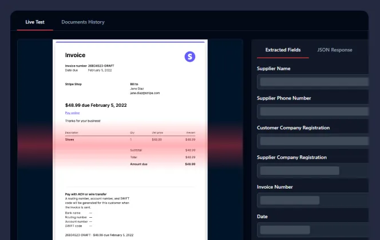Screen dimensions: 380x240
Task: Click the Bill to label
Action: (134, 84)
